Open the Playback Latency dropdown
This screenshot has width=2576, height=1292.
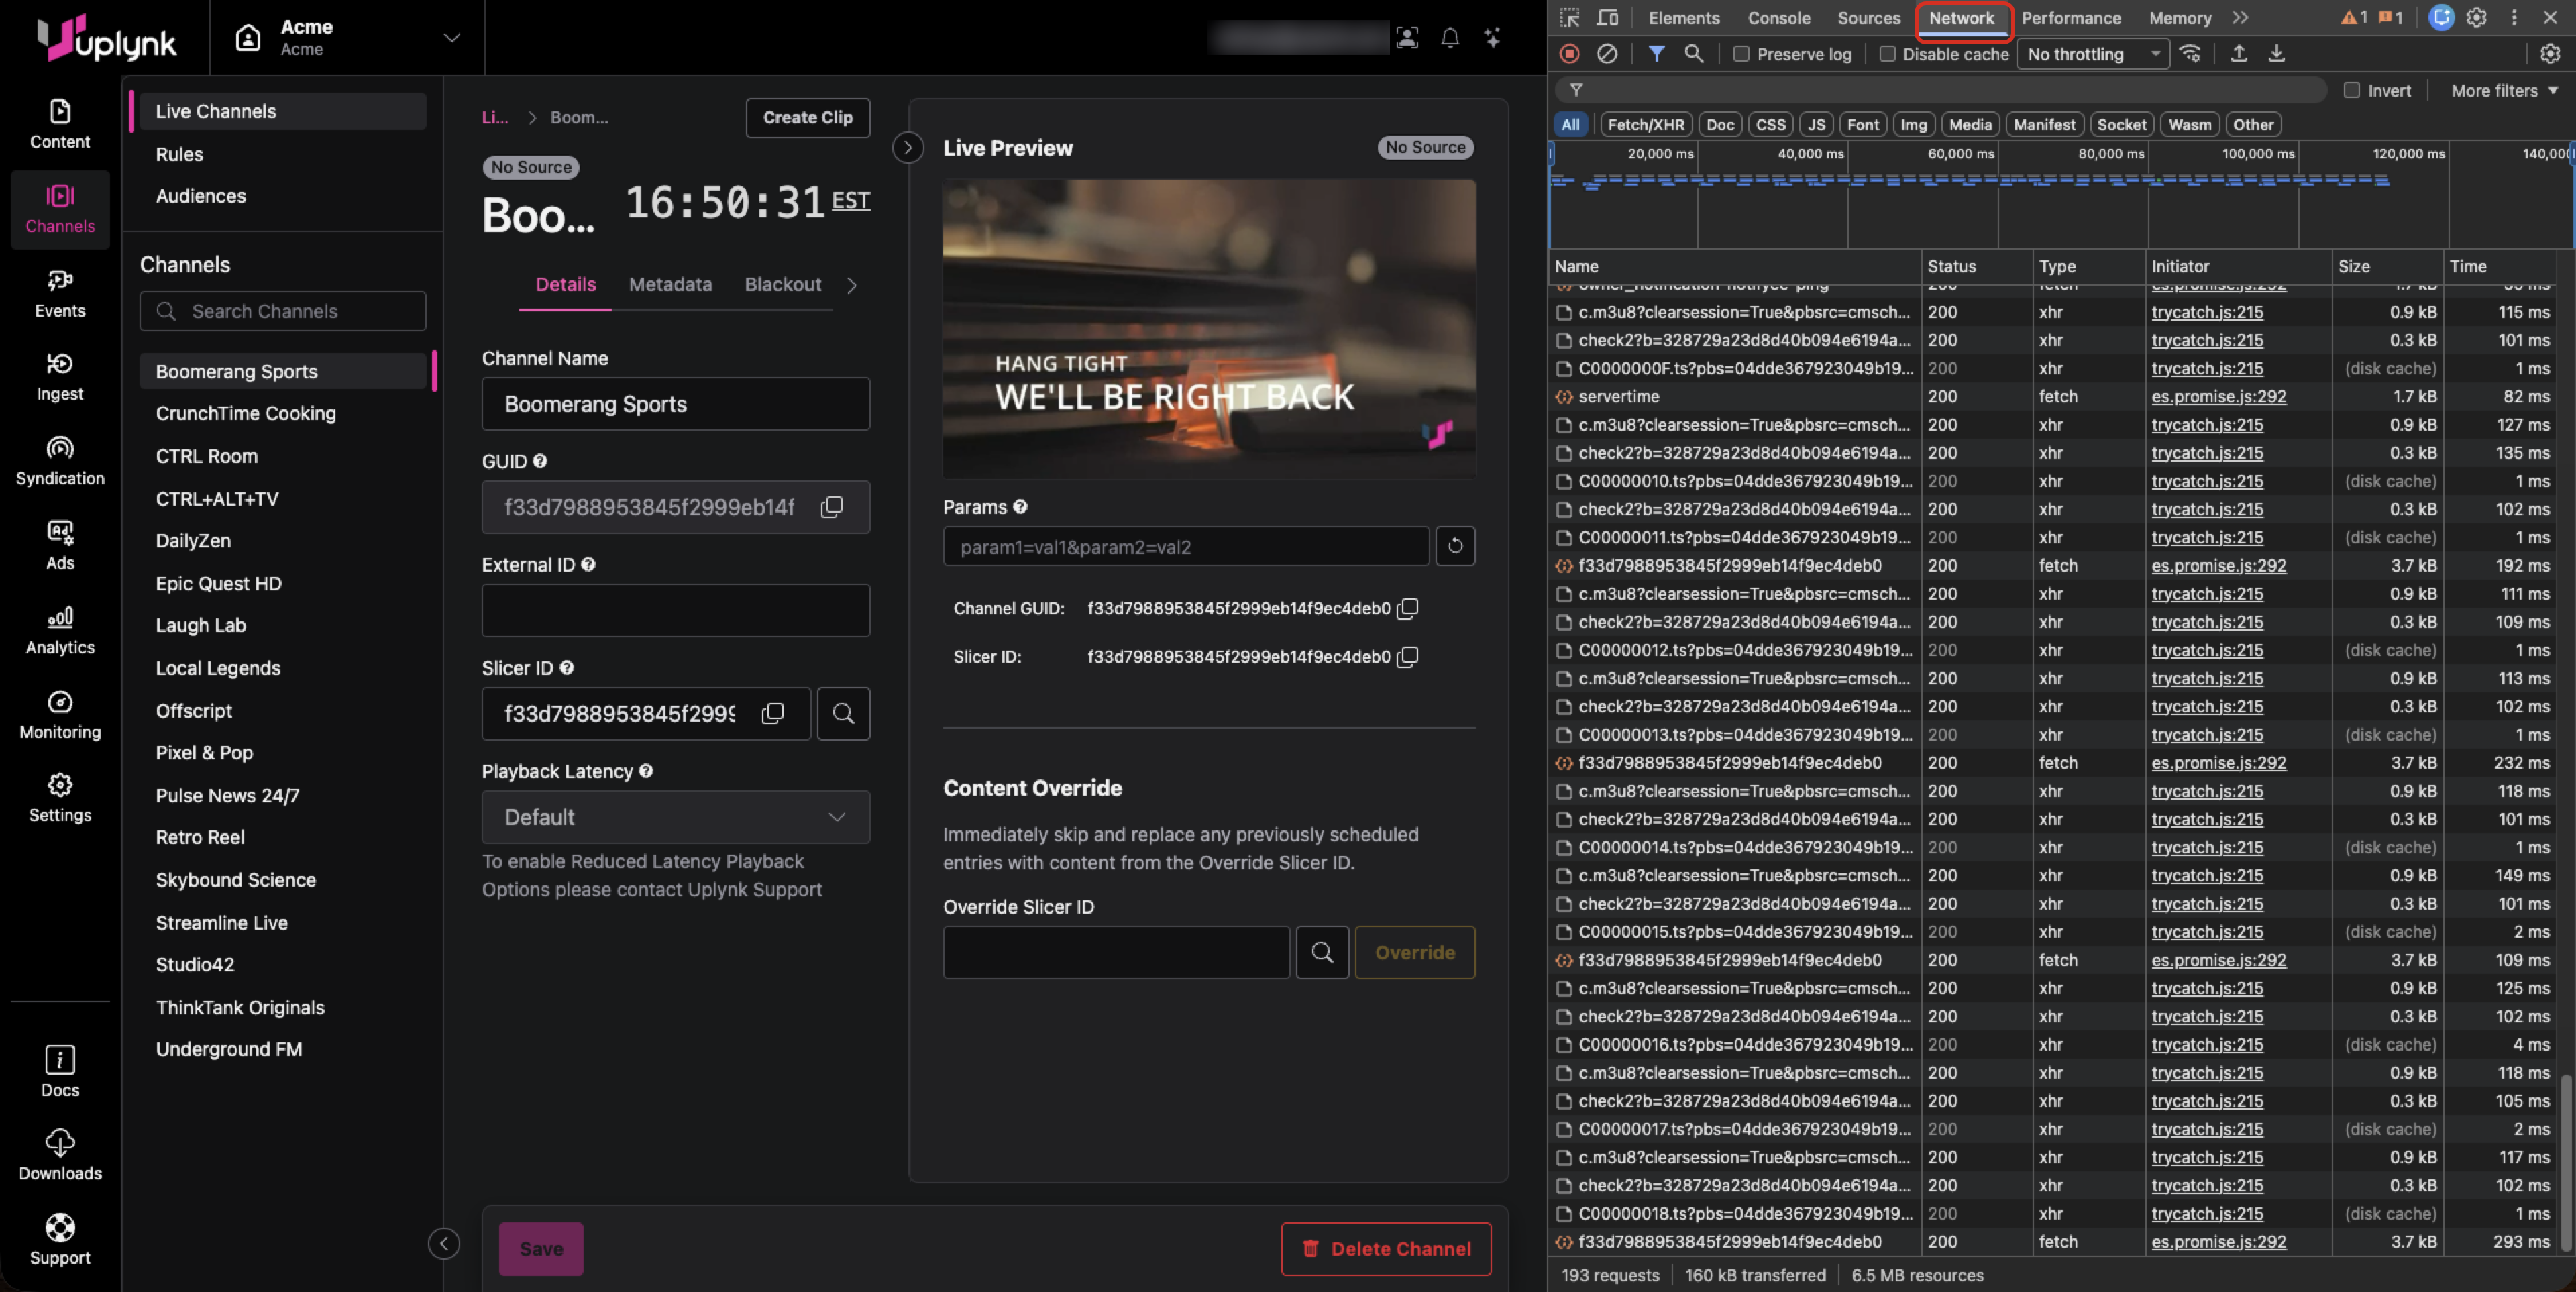pos(676,817)
